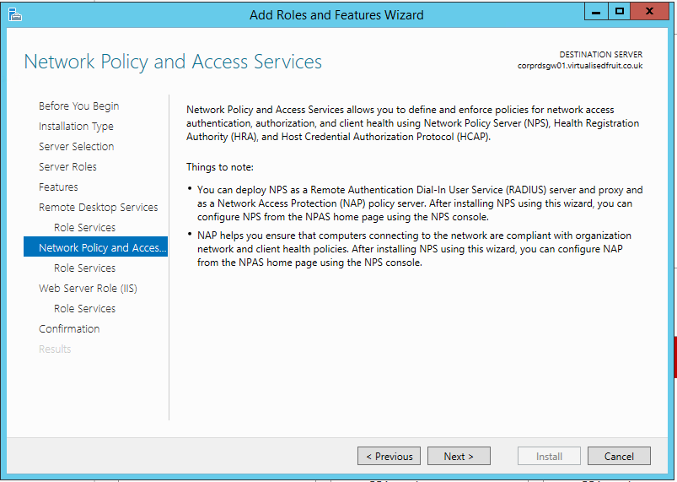Maximize the wizard window
677x482 pixels.
click(620, 12)
